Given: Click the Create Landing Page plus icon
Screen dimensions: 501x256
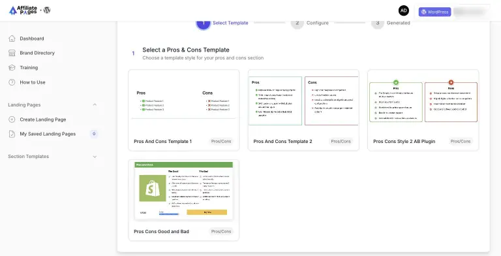Looking at the screenshot, I should pyautogui.click(x=12, y=120).
